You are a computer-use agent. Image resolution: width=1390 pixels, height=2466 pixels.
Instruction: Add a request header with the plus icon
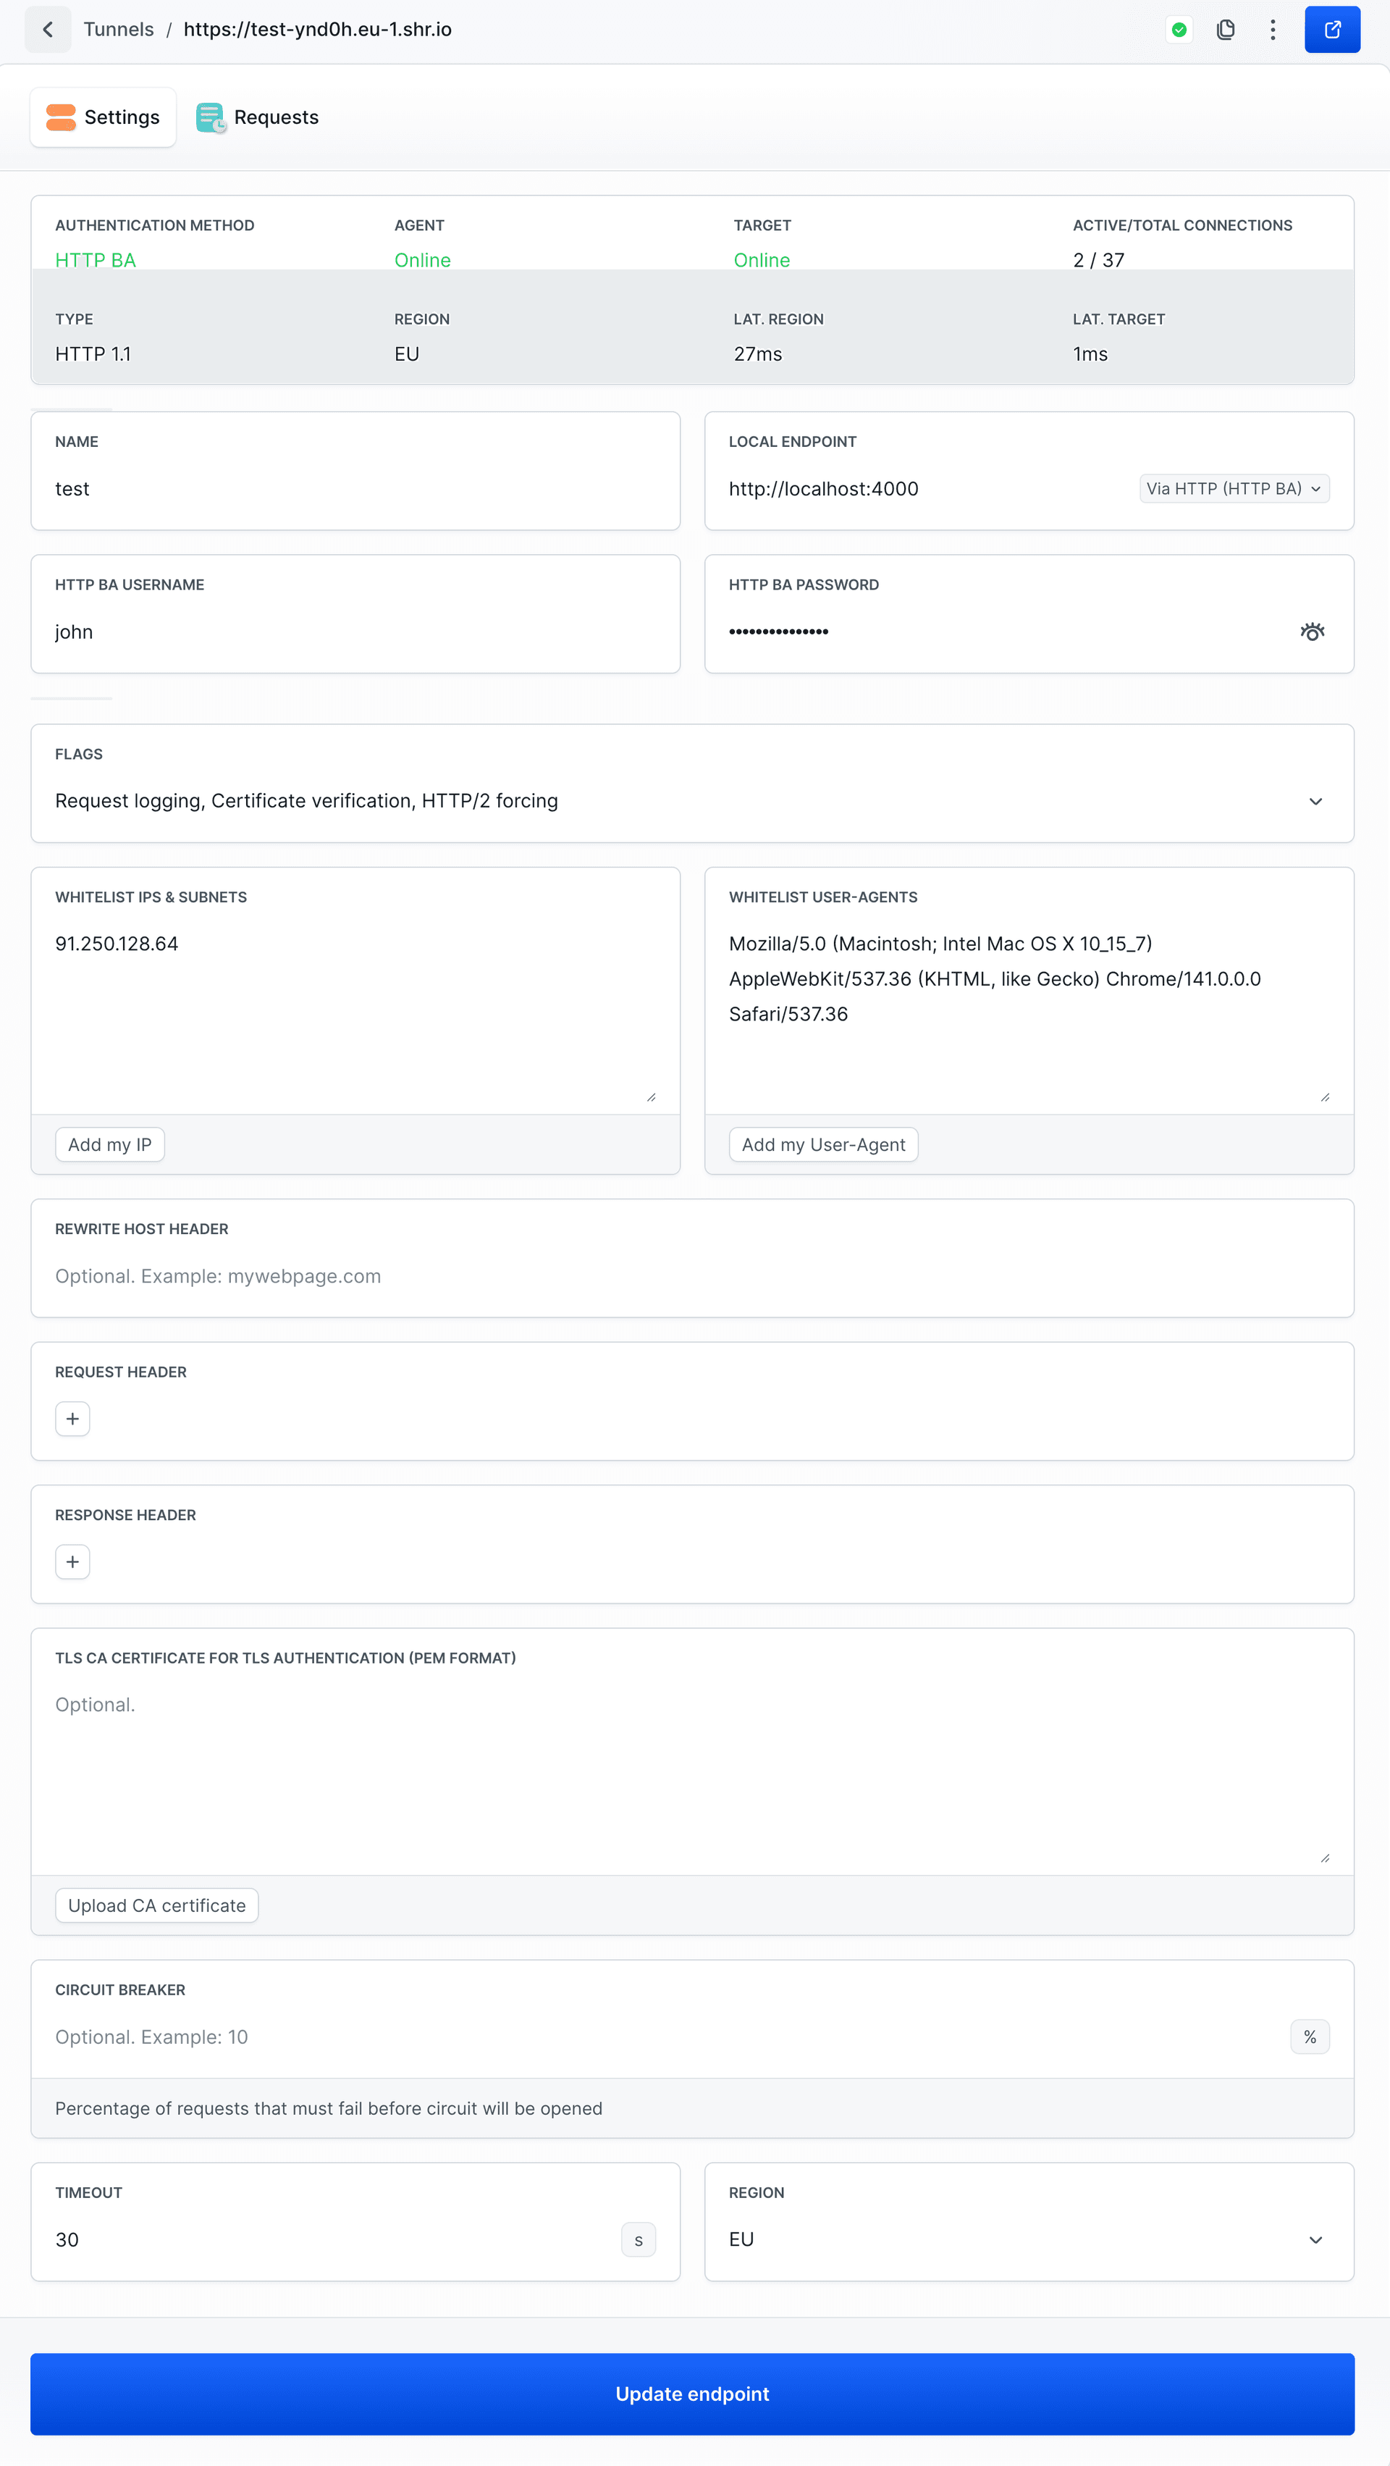tap(72, 1419)
